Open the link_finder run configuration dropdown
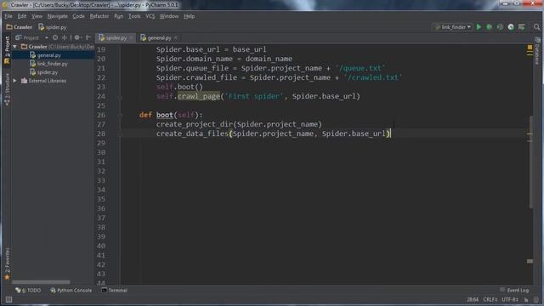Image resolution: width=544 pixels, height=306 pixels. click(x=453, y=26)
